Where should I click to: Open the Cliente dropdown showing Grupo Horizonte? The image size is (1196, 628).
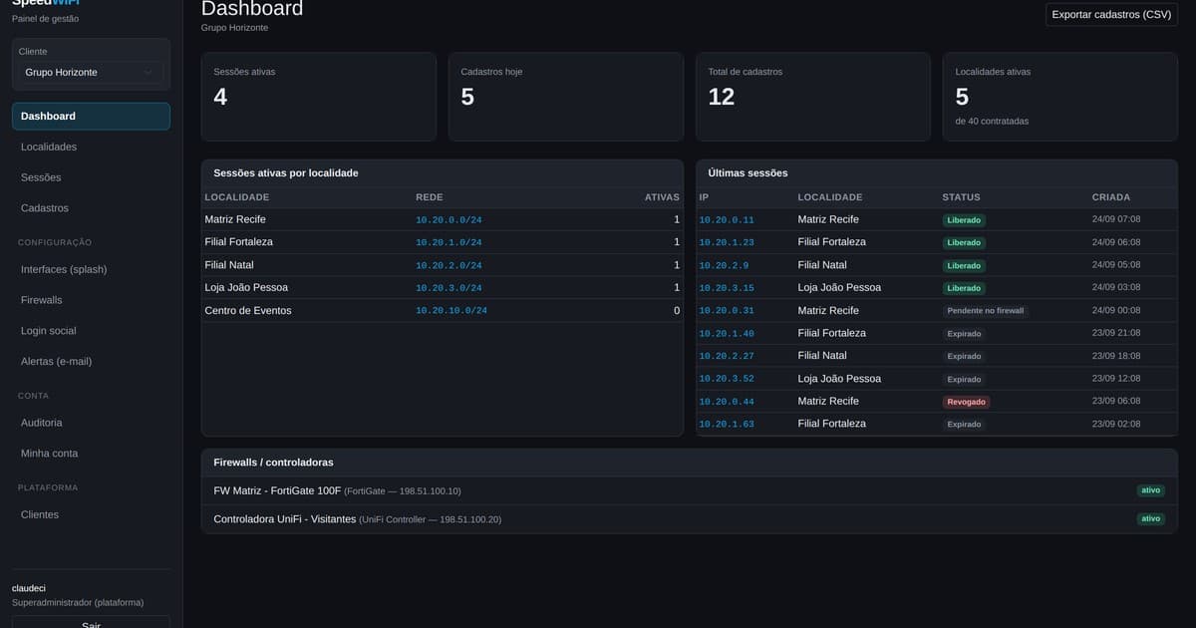pyautogui.click(x=91, y=72)
